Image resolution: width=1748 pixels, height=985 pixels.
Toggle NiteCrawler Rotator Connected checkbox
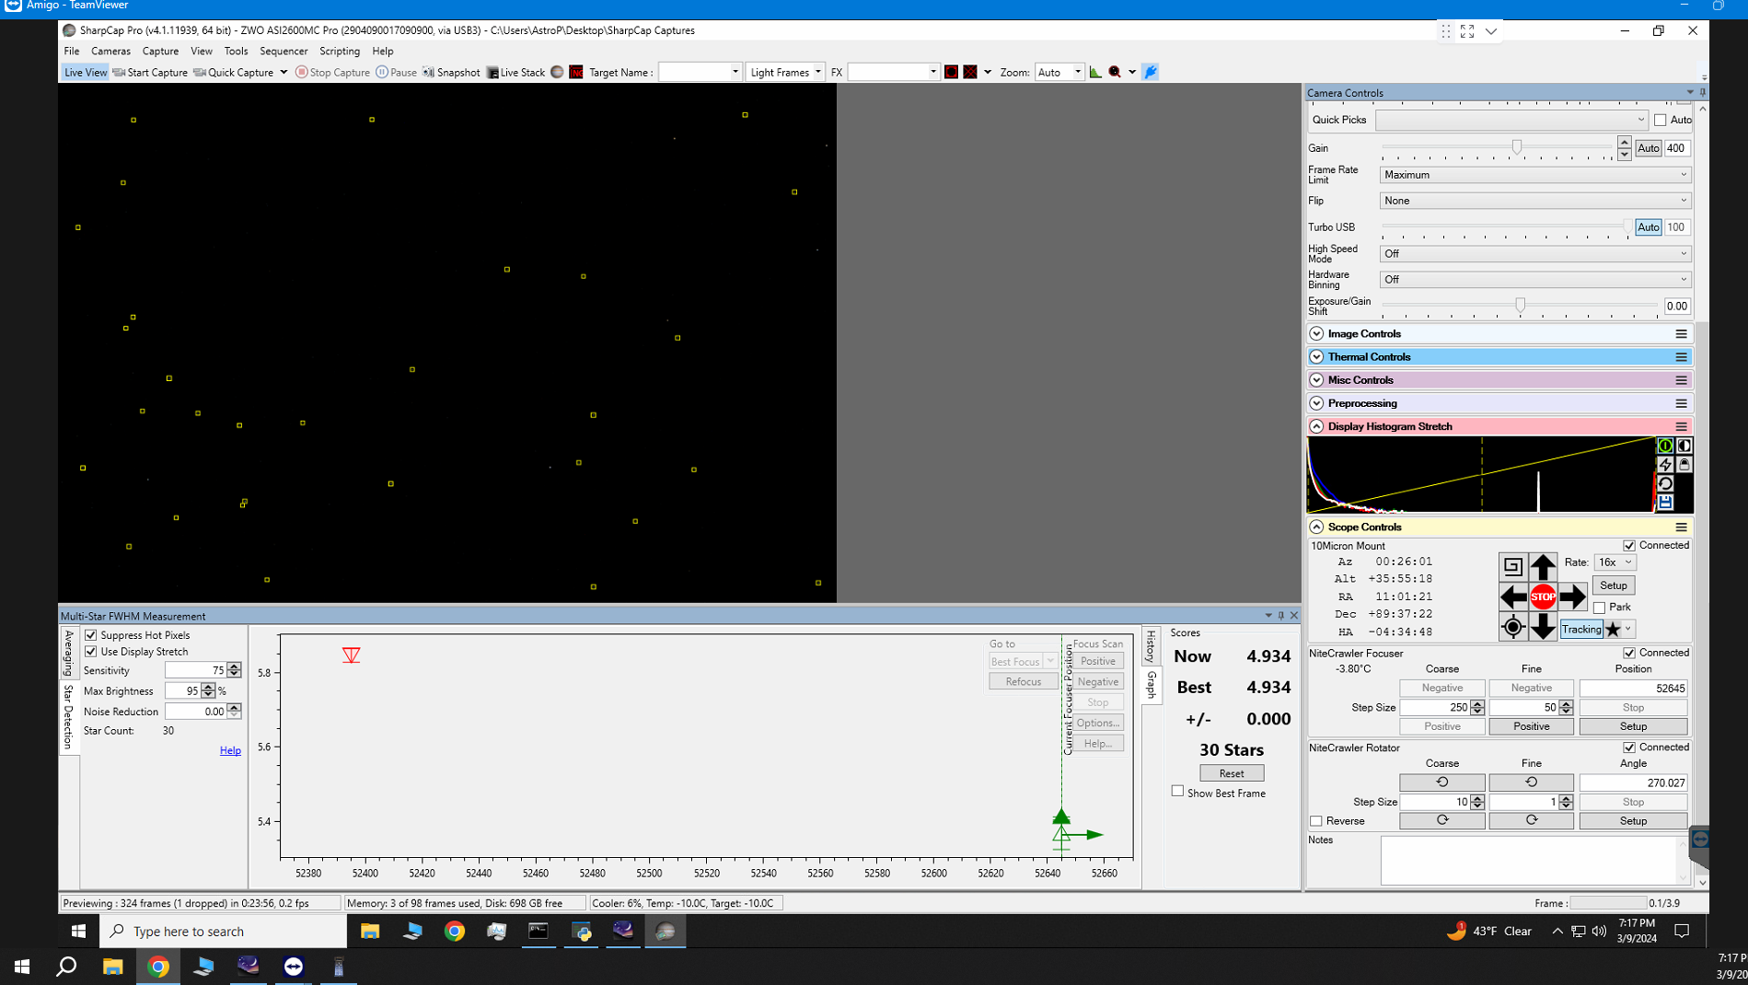(1629, 747)
